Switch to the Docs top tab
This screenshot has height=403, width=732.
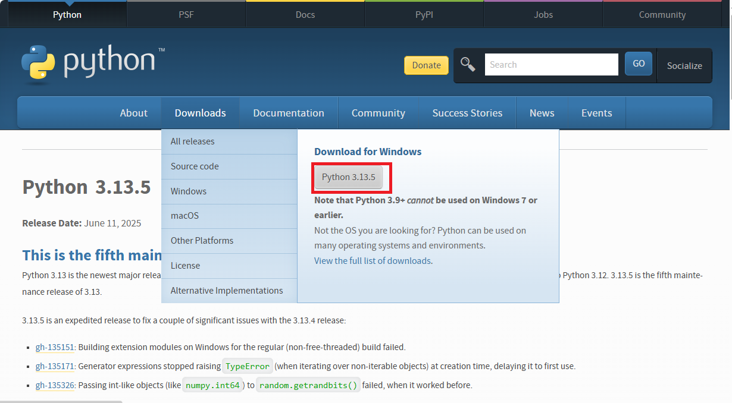pyautogui.click(x=305, y=15)
